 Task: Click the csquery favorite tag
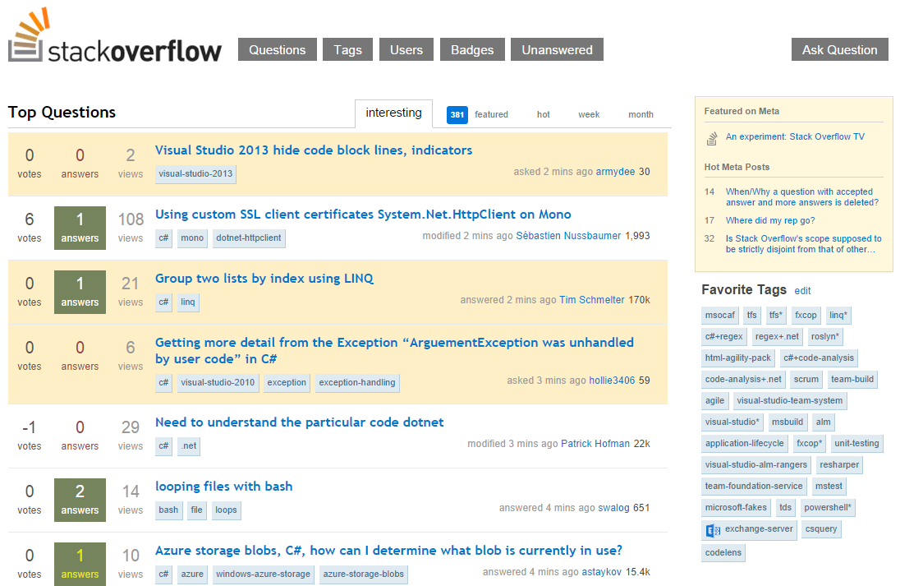(x=821, y=529)
